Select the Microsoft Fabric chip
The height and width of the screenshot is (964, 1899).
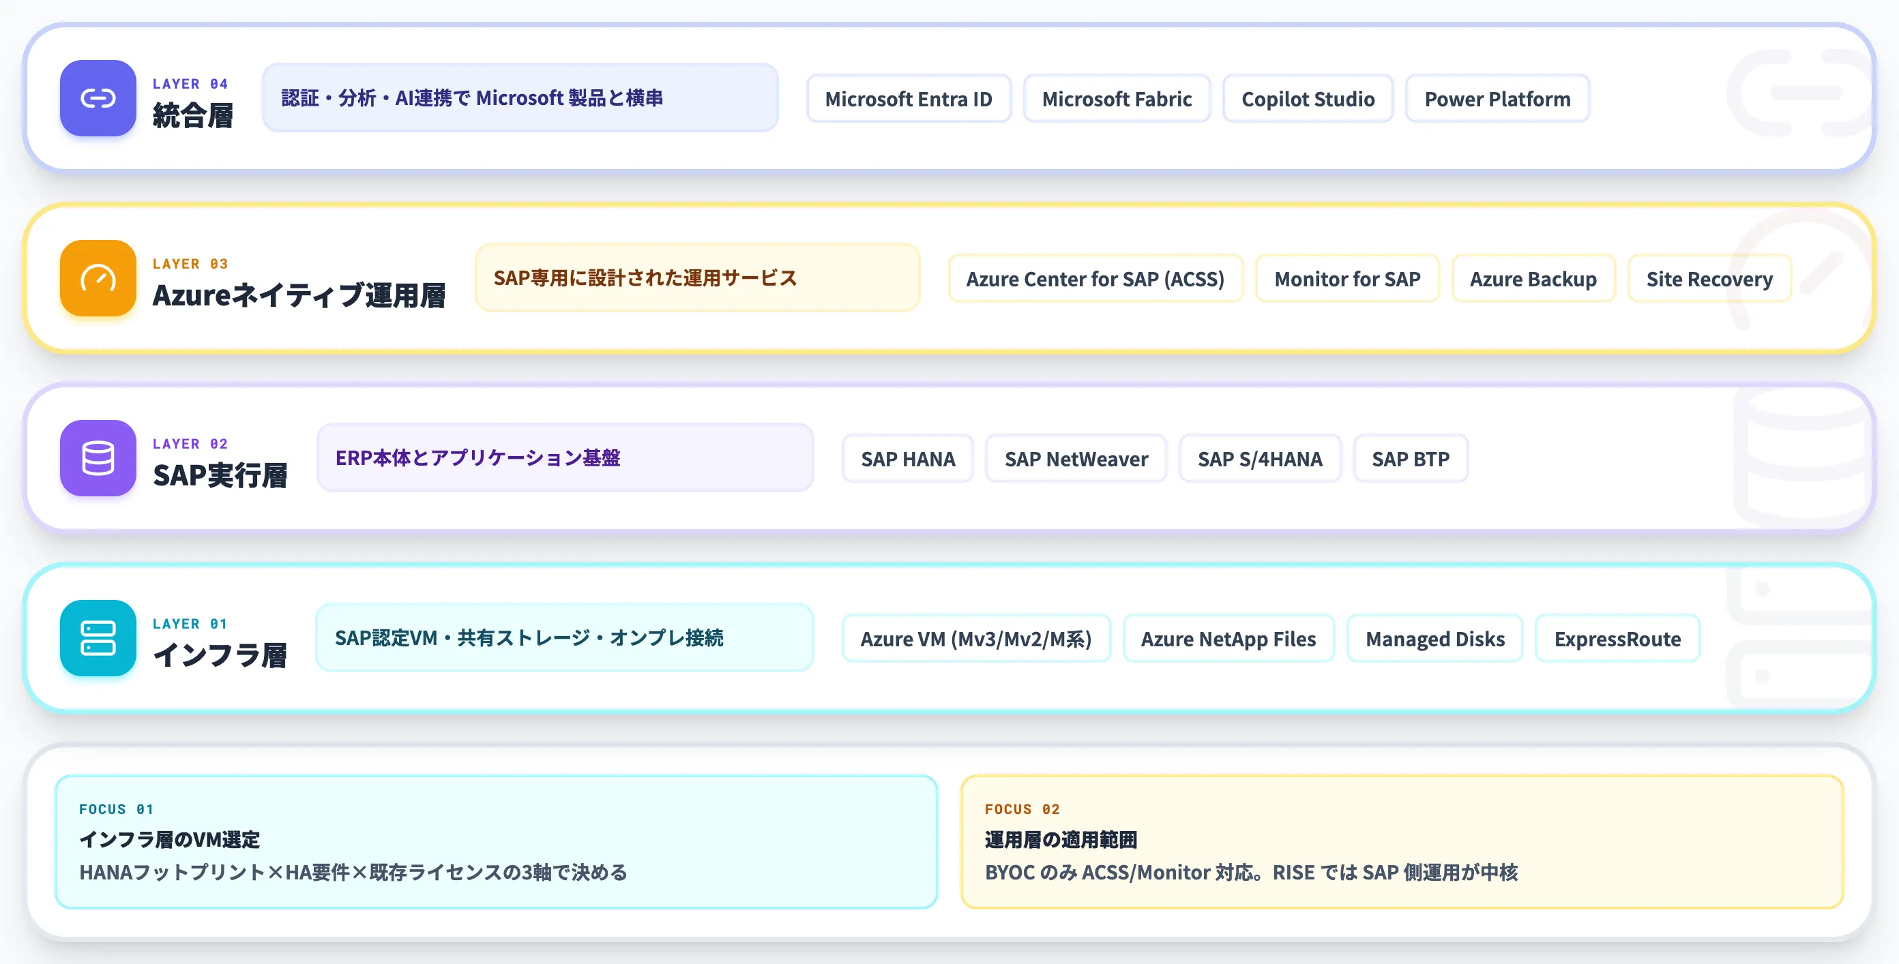coord(1116,99)
